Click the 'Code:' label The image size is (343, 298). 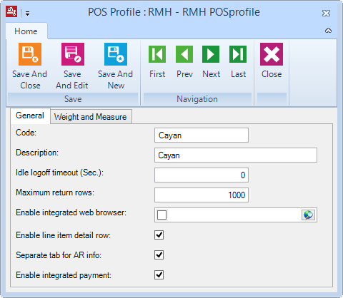click(x=26, y=133)
